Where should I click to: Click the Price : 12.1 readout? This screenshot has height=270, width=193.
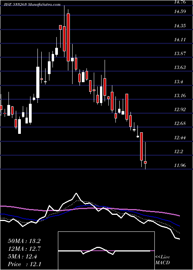[x=24, y=264]
